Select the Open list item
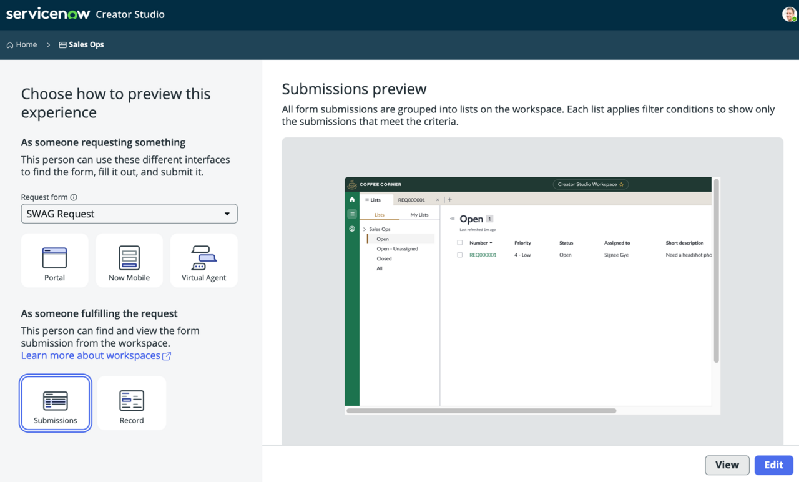Screen dimensions: 799x482 pyautogui.click(x=401, y=239)
